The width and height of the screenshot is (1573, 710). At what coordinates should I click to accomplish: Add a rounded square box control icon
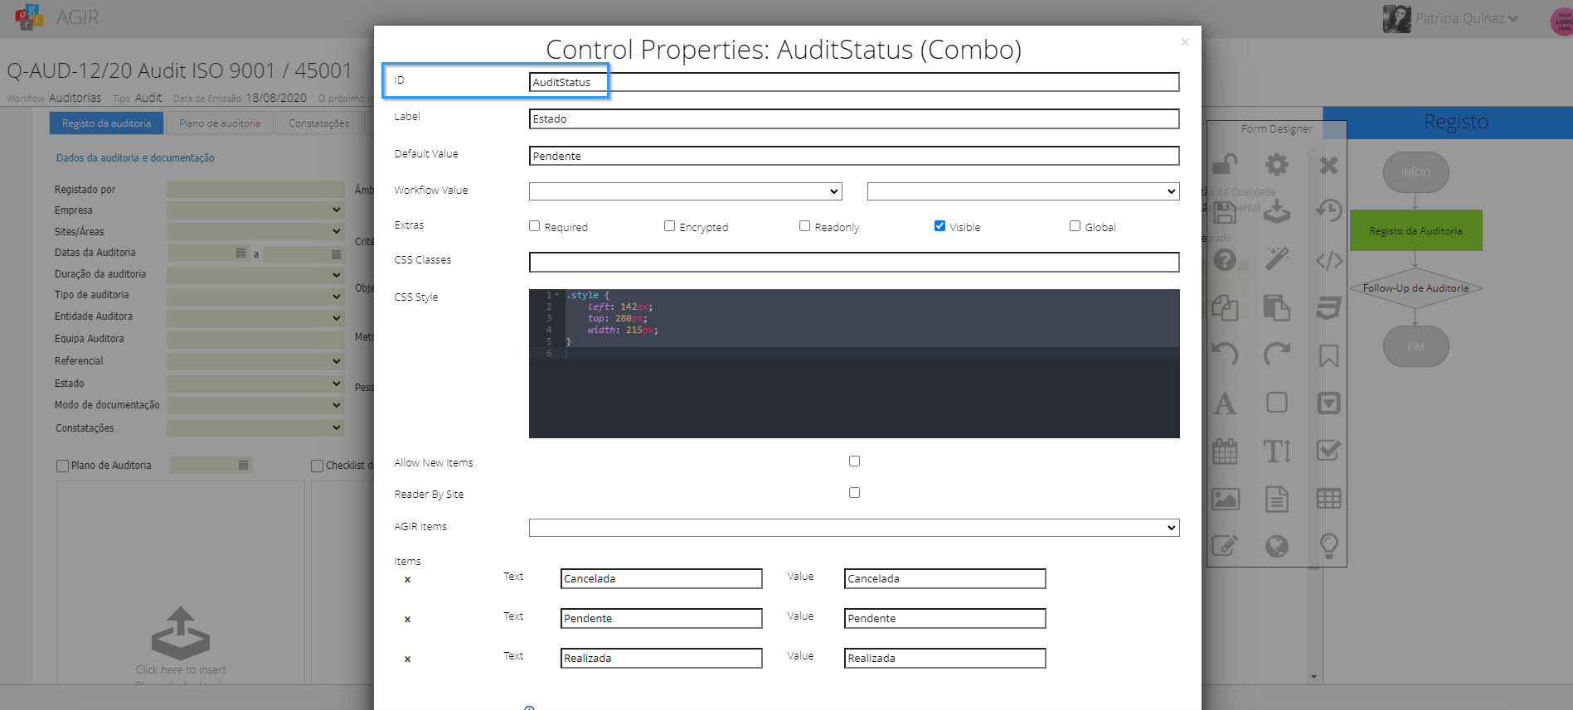[1277, 403]
